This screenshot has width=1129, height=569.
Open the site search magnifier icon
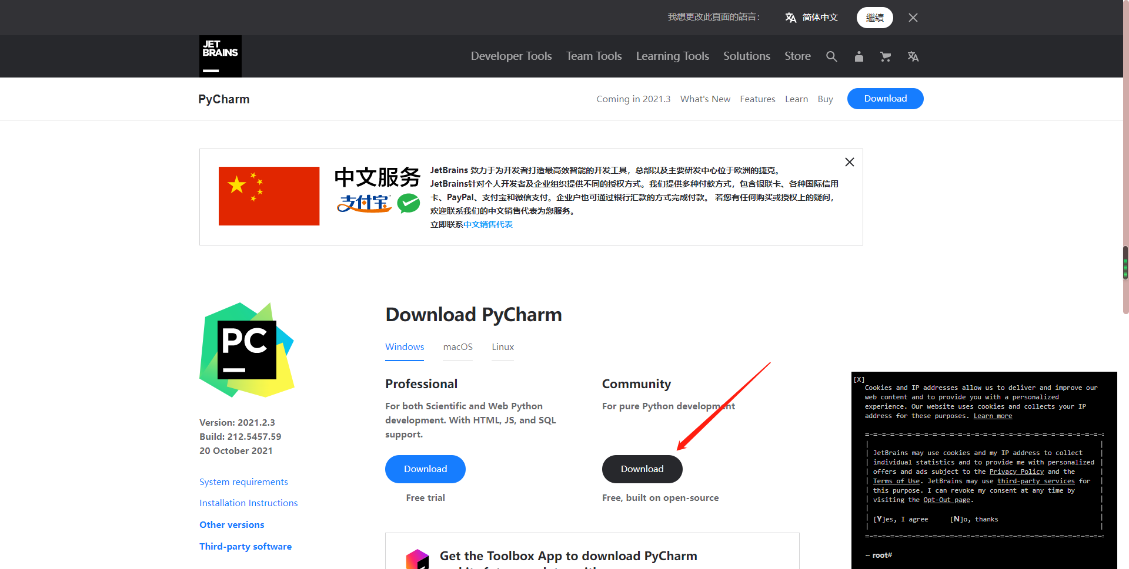[x=831, y=56]
